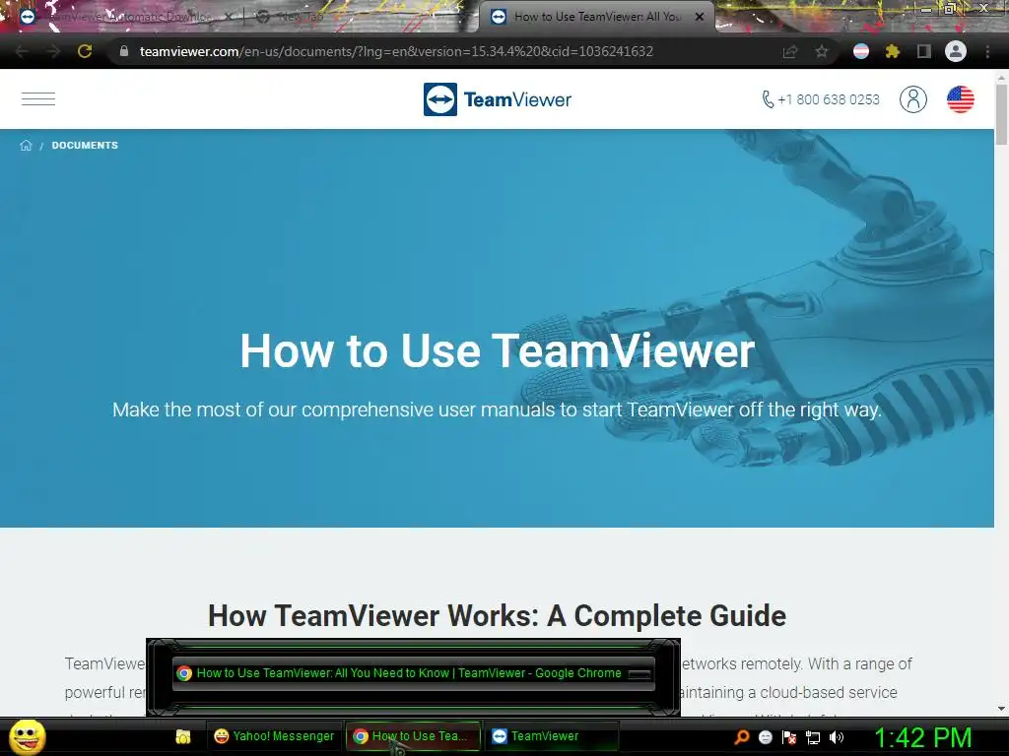Go back with the browser back arrow
Image resolution: width=1009 pixels, height=756 pixels.
pyautogui.click(x=22, y=51)
